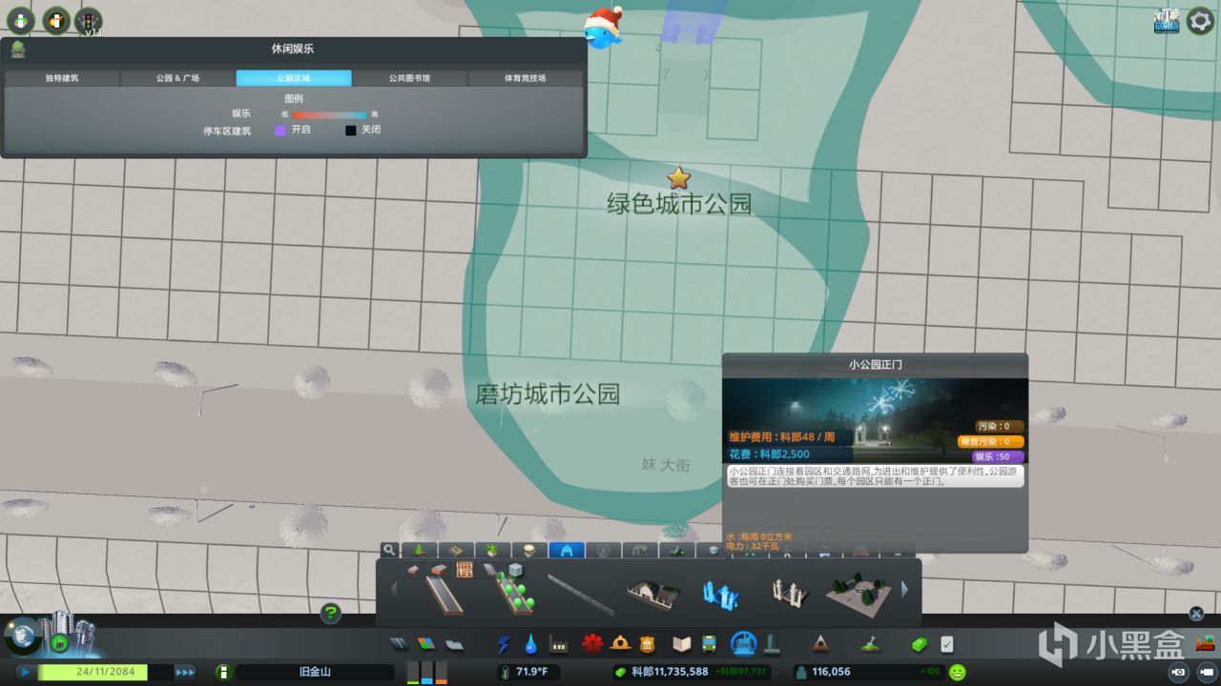Click the 绿色城市公园 park label
Viewport: 1221px width, 686px height.
(679, 203)
